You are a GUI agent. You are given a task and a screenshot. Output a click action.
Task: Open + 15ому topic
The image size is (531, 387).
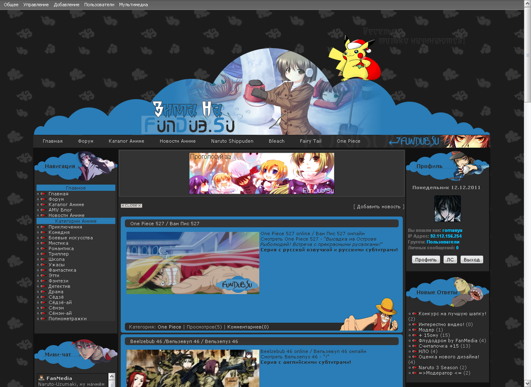[429, 335]
